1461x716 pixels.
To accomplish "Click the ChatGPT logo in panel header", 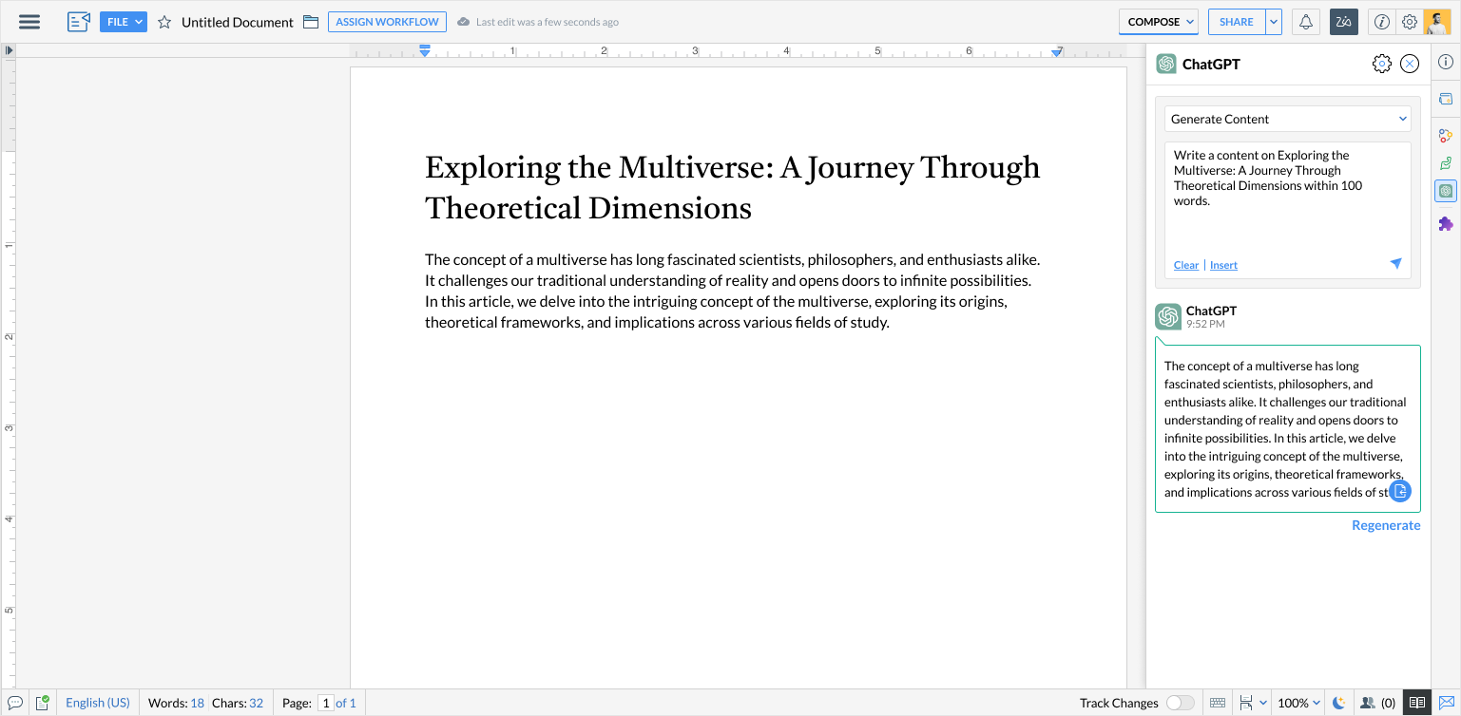I will (1166, 64).
